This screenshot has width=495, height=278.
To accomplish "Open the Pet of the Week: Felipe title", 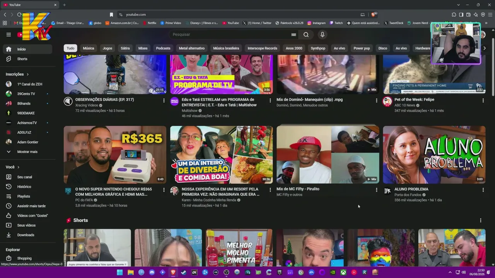I will click(414, 100).
